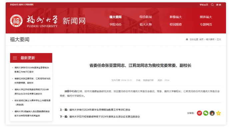Share article to Weibo

(199, 113)
